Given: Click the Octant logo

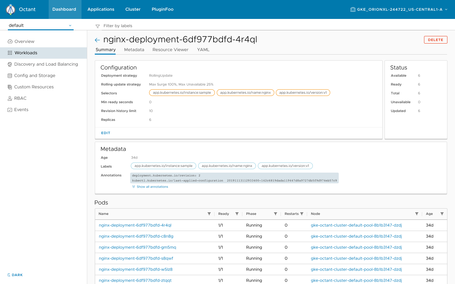Looking at the screenshot, I should [10, 9].
